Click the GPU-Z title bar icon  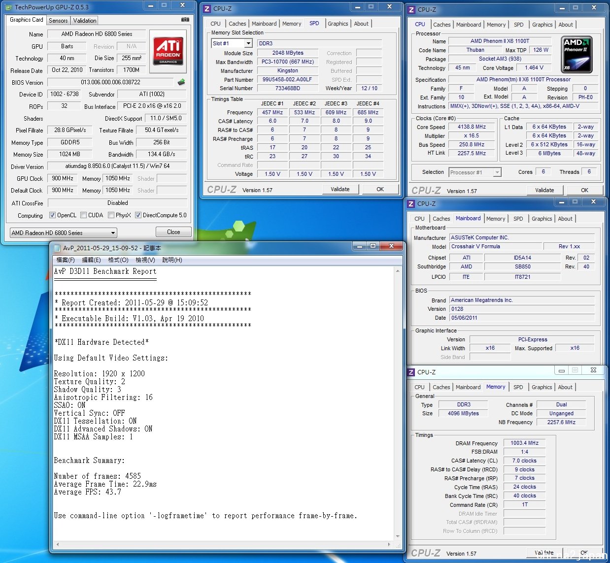point(9,7)
